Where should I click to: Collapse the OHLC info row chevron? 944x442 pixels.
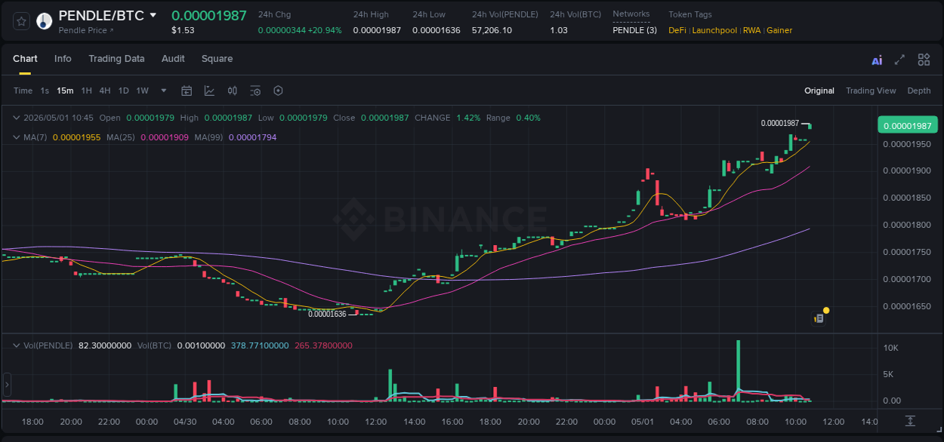(17, 118)
